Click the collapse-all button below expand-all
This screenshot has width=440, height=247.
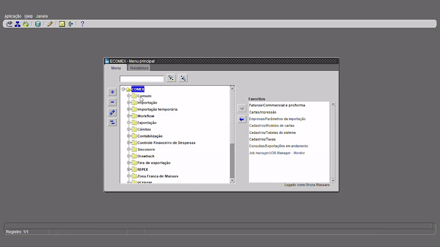(x=112, y=122)
